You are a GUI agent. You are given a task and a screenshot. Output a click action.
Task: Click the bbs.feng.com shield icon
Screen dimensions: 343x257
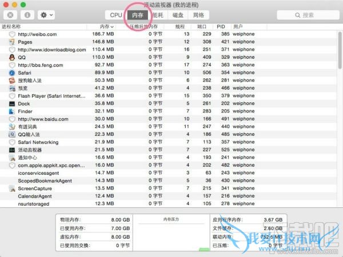(12, 65)
